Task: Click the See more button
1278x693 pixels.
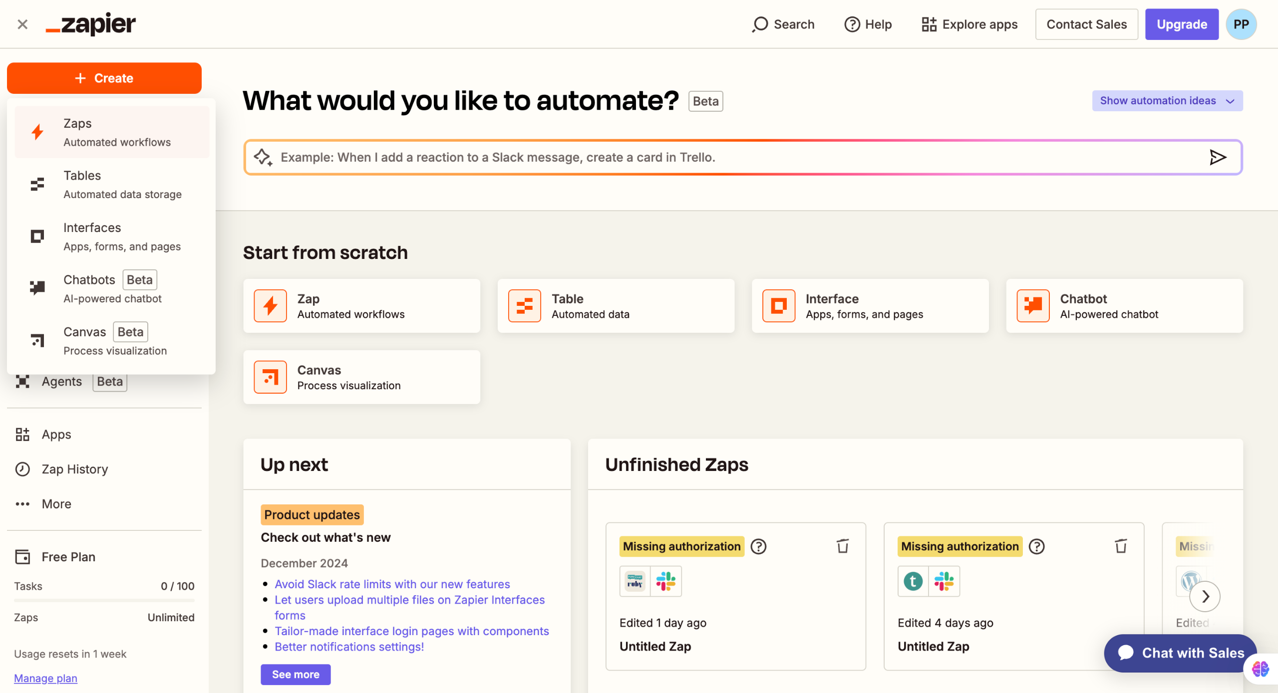Action: click(296, 674)
